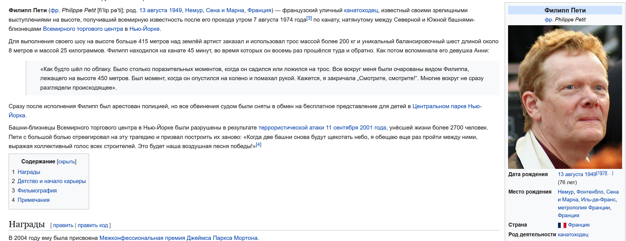Viewport: 626px width, 241px height.
Task: Click the Страна label in the infobox
Action: [x=518, y=225]
